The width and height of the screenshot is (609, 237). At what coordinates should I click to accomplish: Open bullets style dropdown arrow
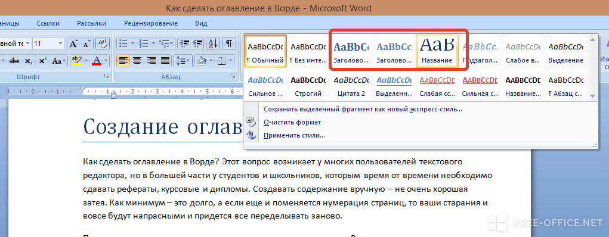(133, 43)
